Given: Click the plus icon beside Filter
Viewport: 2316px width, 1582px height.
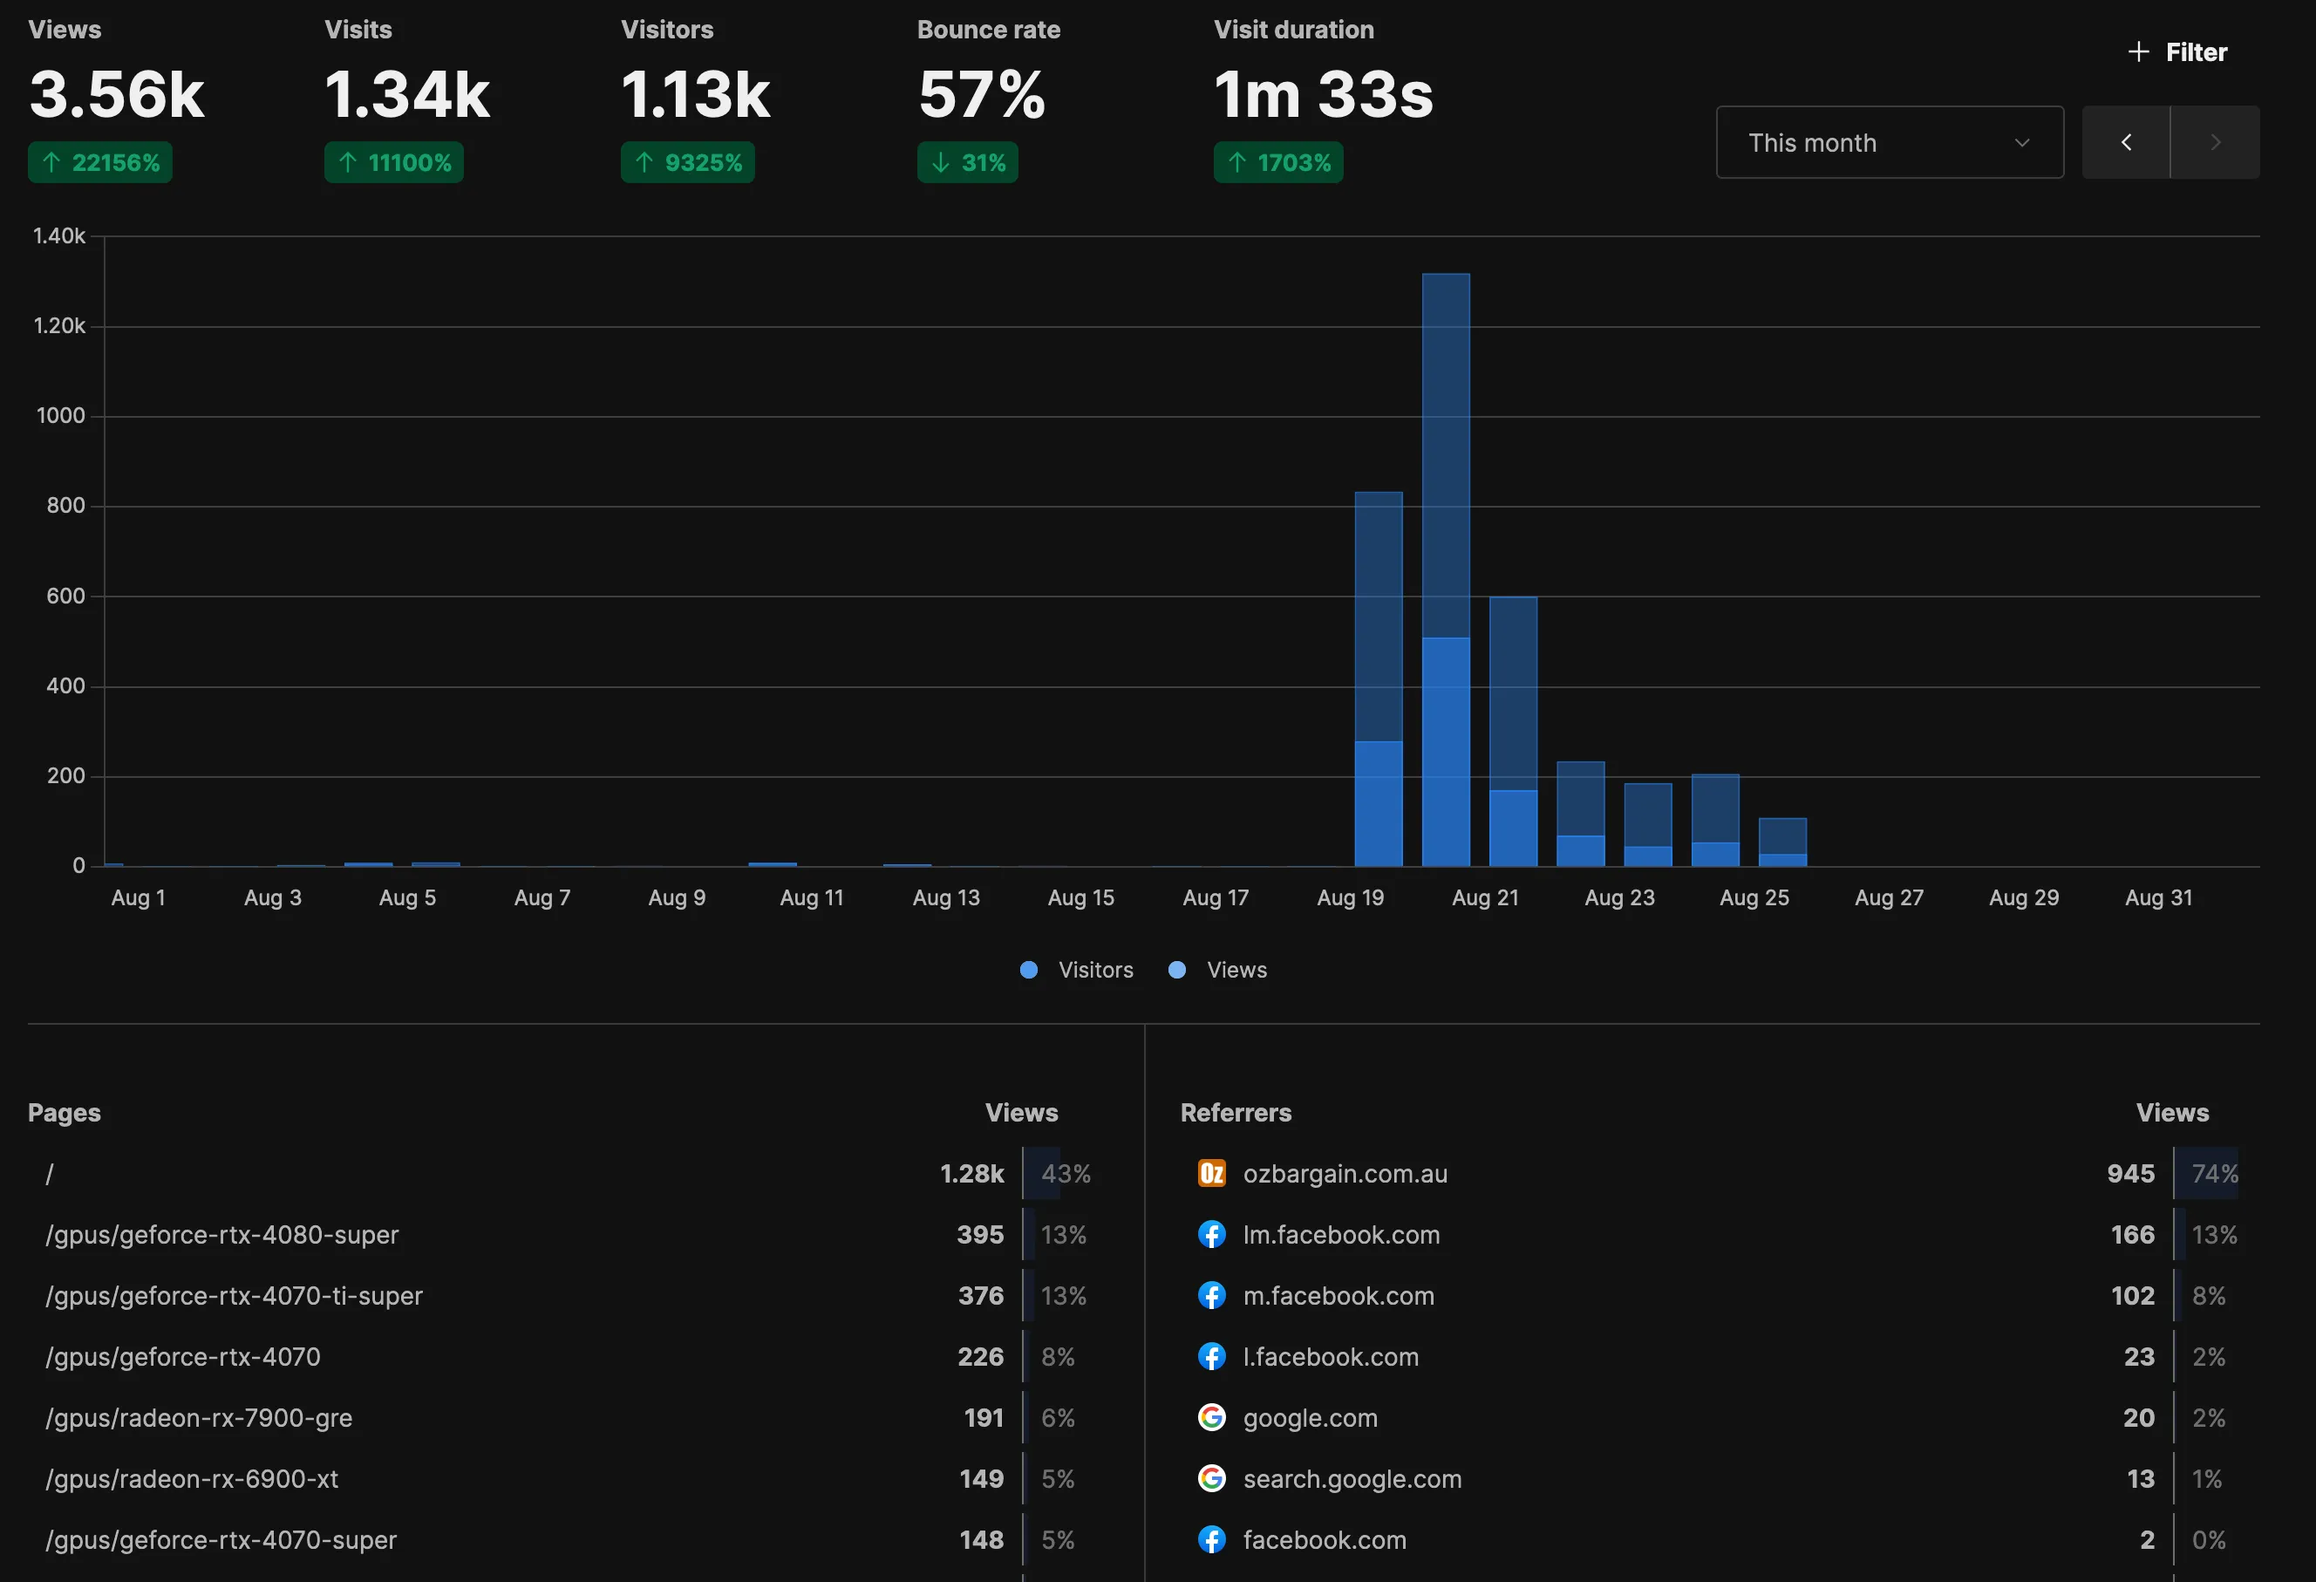Looking at the screenshot, I should pos(2137,51).
